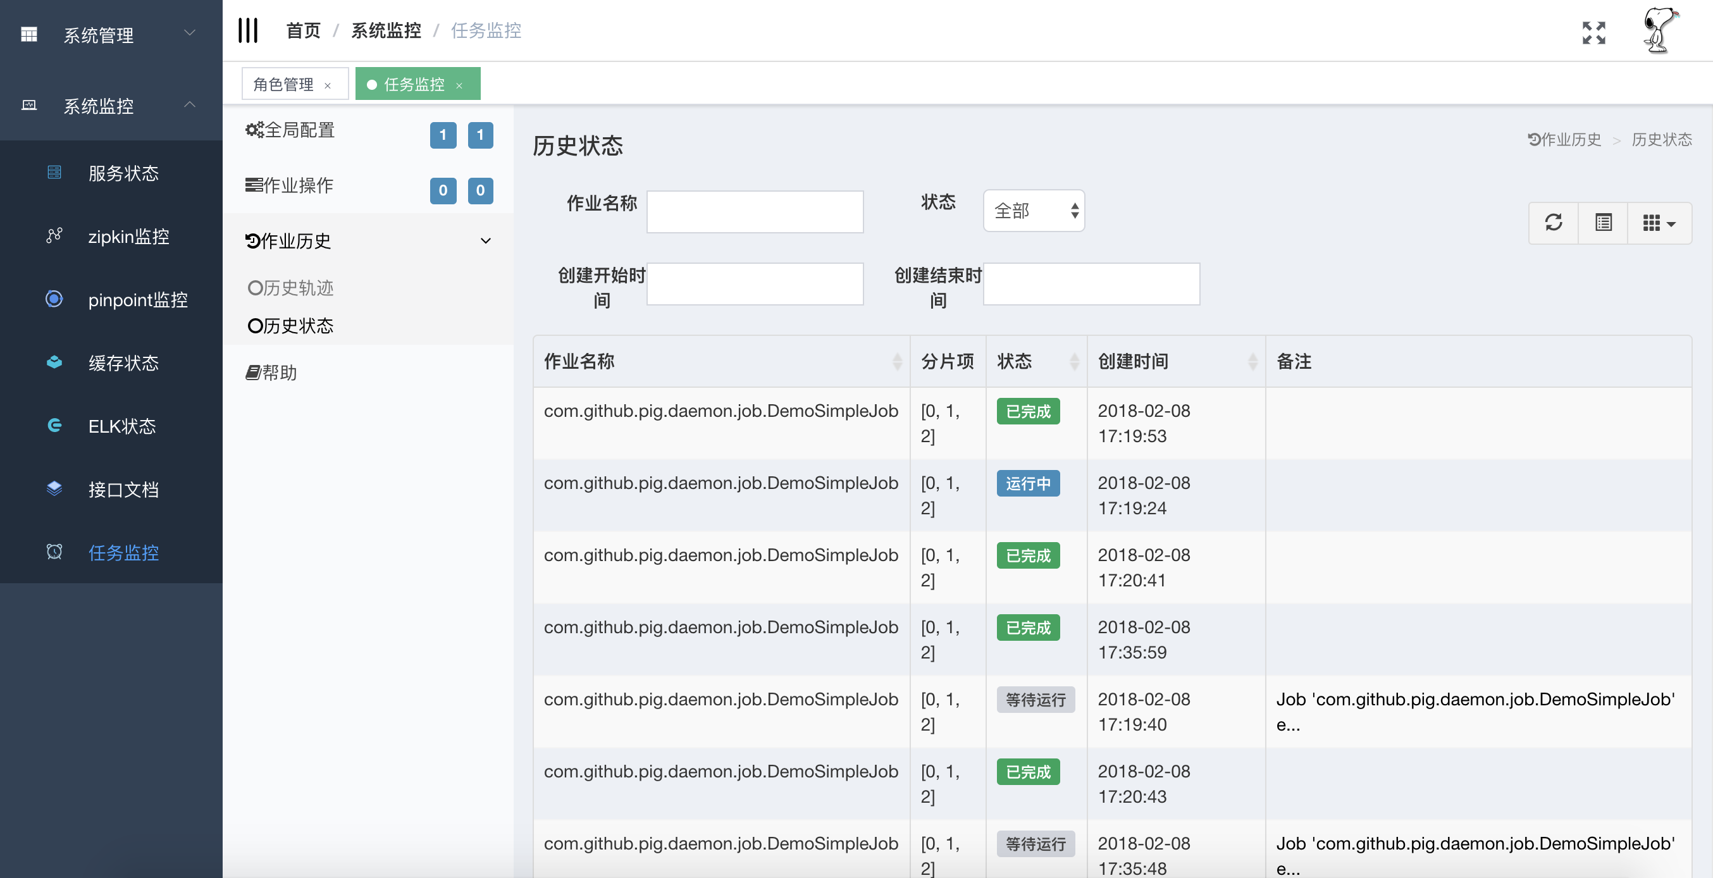Select the 历史轨迹 radio item

[x=290, y=288]
